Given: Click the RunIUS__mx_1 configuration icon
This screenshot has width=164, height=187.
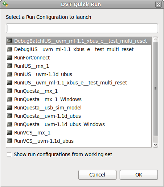Looking at the screenshot, I should pos(10,66).
